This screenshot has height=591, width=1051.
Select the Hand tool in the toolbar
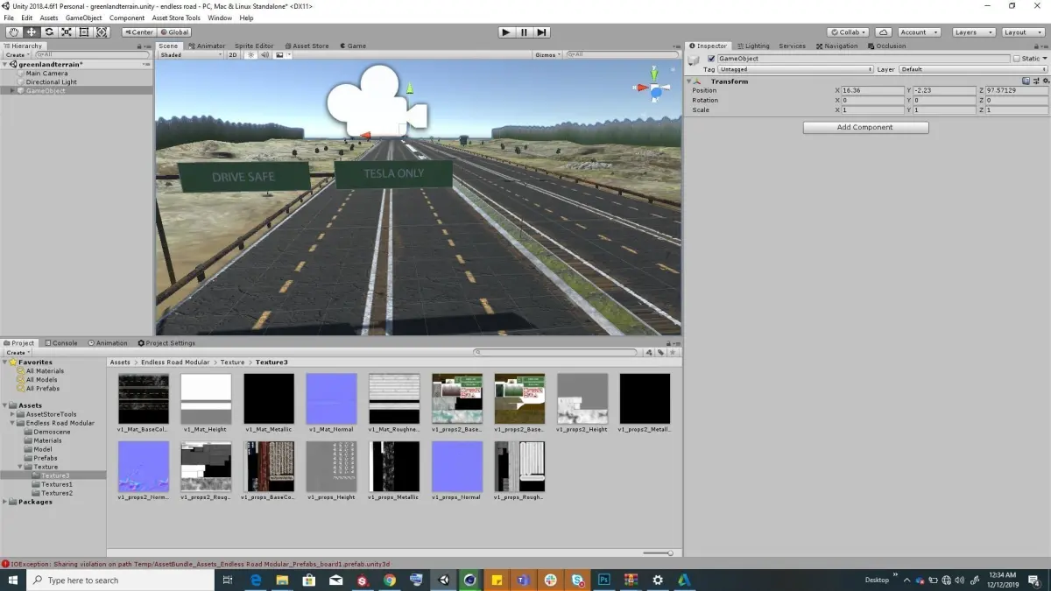tap(13, 32)
